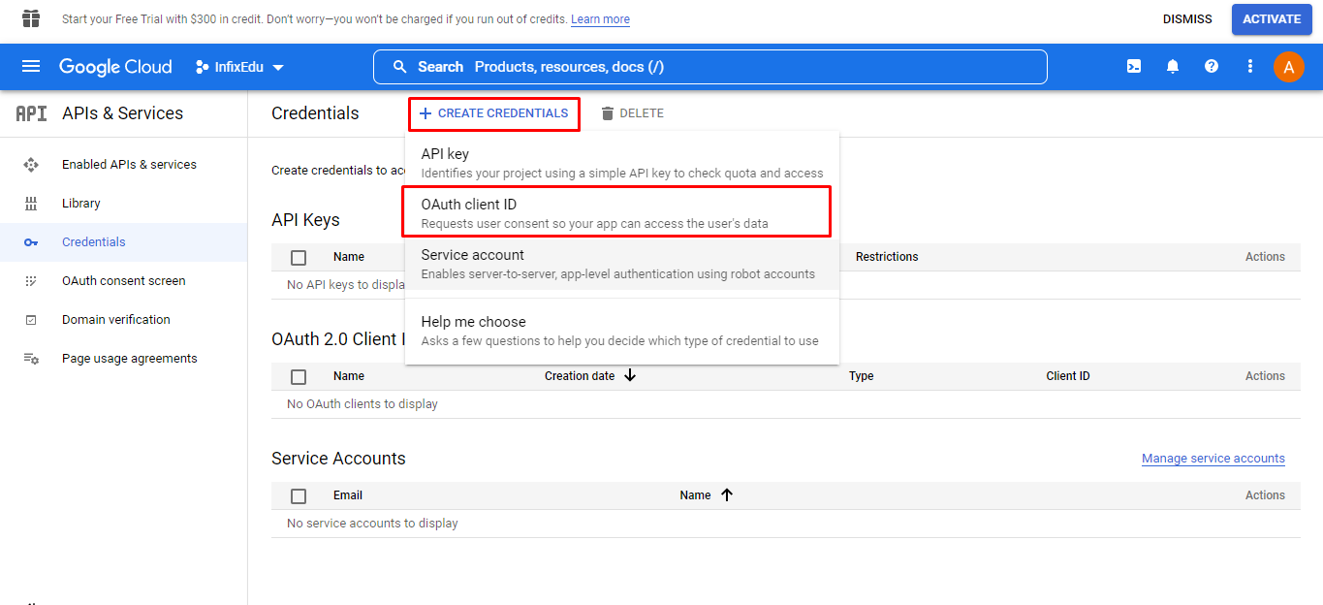
Task: Click the gift icon in free trial banner
Action: tap(31, 18)
